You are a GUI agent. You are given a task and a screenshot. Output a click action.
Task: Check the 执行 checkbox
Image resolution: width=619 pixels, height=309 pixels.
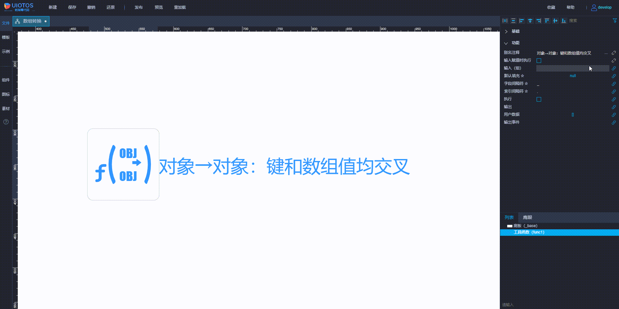point(539,99)
